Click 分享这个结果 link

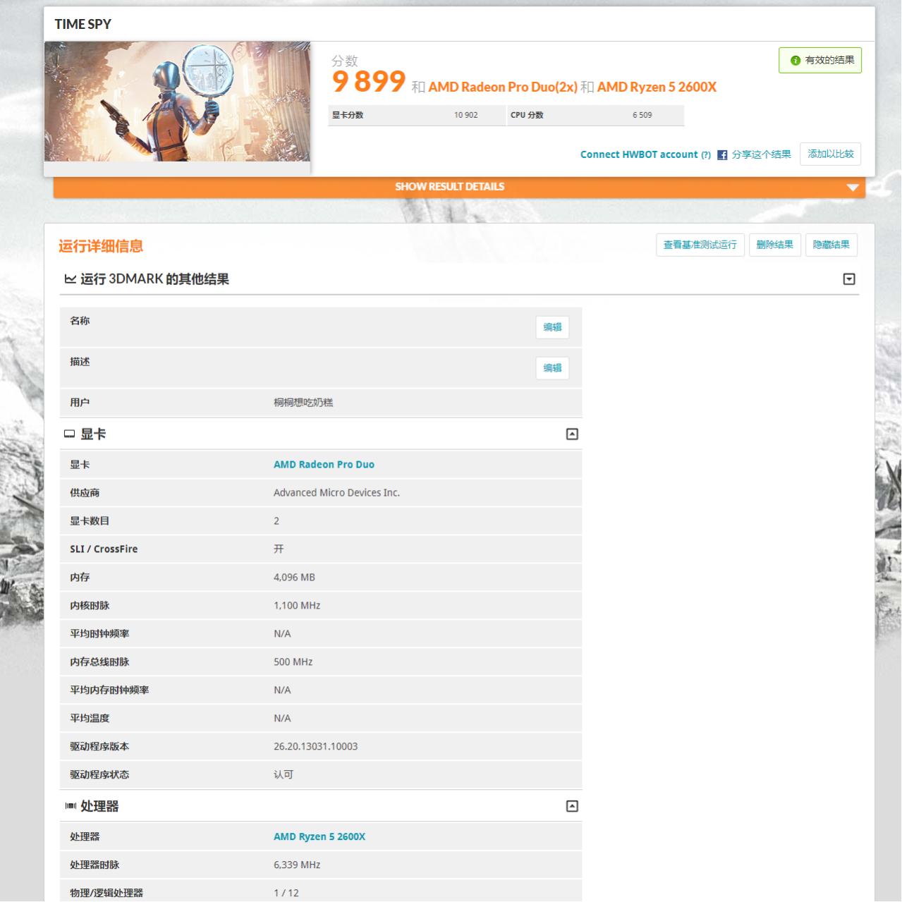click(761, 154)
